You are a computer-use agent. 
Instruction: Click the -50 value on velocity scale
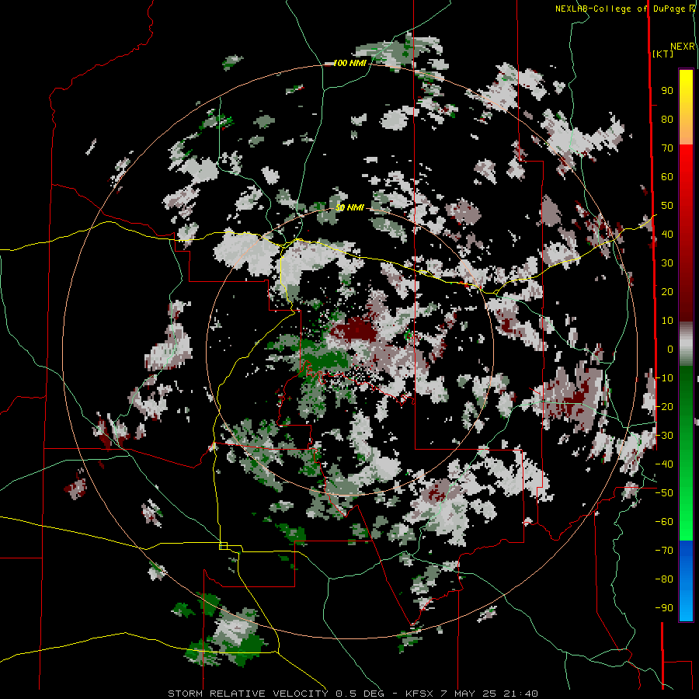click(664, 492)
